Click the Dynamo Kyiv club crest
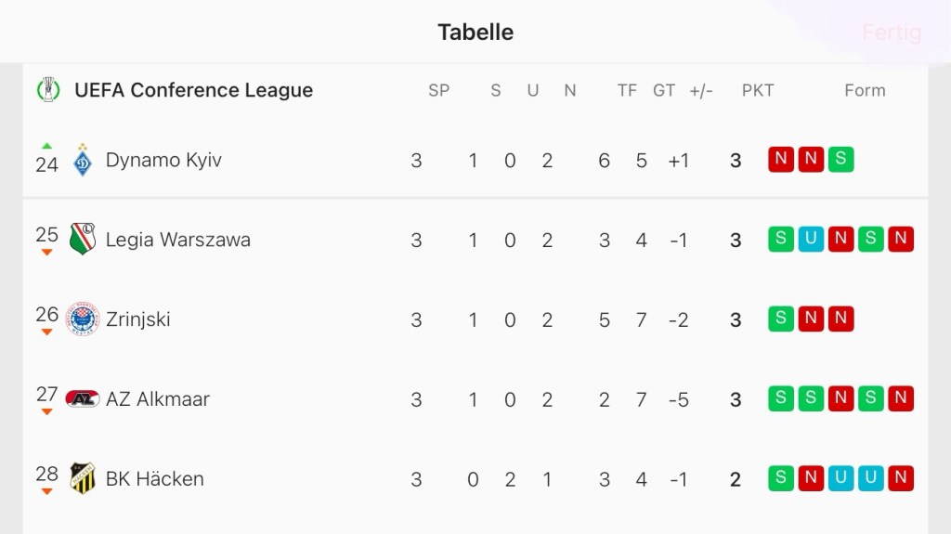Screen dimensions: 951x534 pos(83,160)
